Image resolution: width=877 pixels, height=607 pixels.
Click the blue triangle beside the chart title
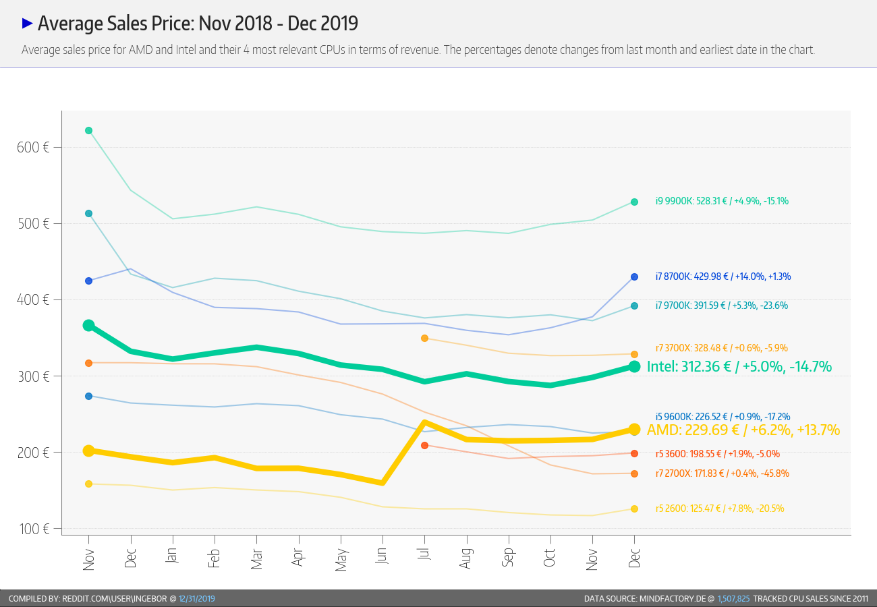[x=27, y=24]
